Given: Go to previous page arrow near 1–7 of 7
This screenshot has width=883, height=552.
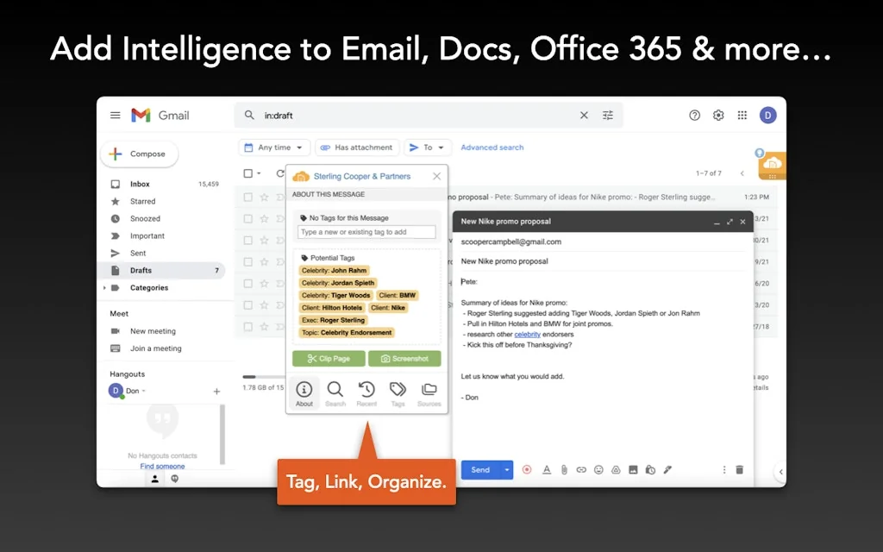Looking at the screenshot, I should [x=742, y=173].
